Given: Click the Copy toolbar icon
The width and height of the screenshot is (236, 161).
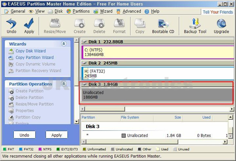Looking at the screenshot, I should [140, 26].
